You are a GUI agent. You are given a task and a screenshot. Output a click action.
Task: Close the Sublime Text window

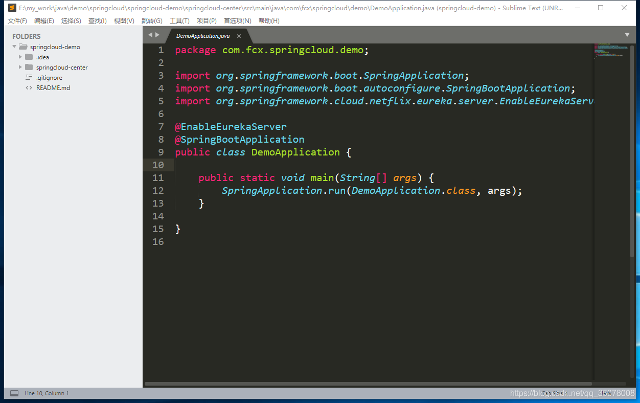click(624, 8)
